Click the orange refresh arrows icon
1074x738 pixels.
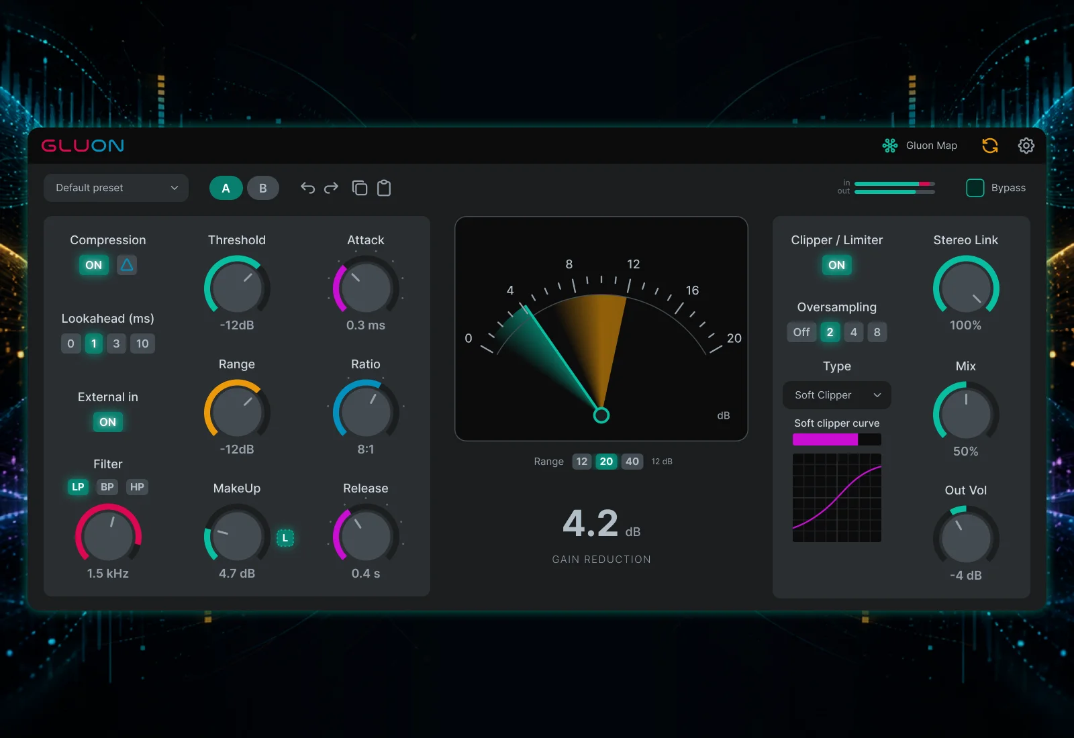[x=990, y=146]
